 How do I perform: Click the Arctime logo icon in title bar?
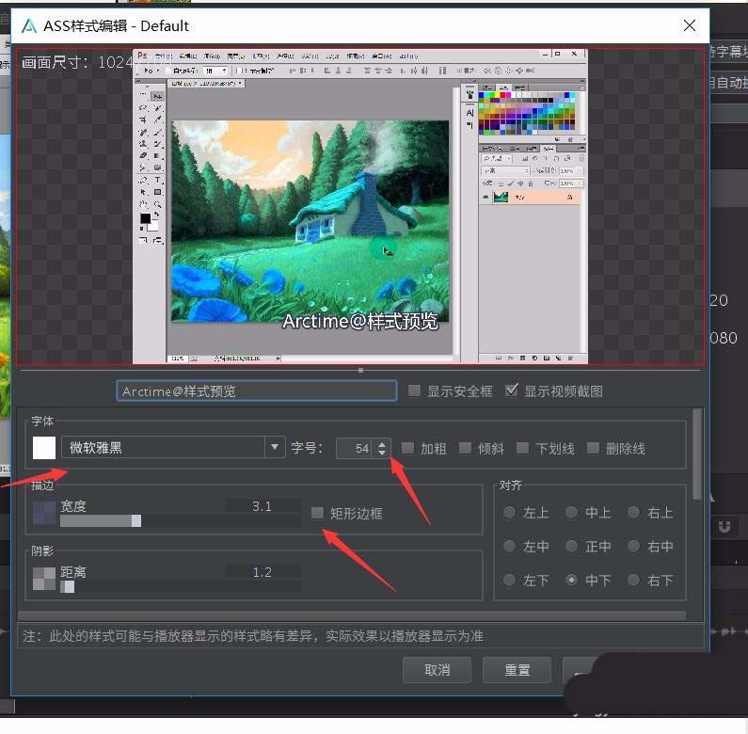29,25
